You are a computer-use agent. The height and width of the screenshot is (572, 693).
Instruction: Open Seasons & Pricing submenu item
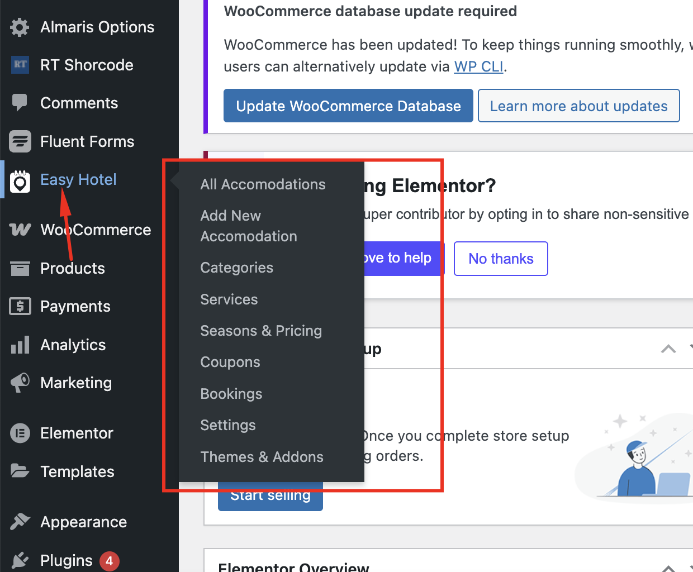coord(261,331)
